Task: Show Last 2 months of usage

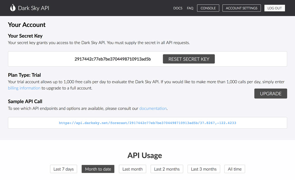Action: tap(167, 169)
